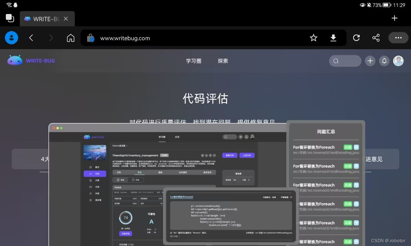Click the 新建文件 button in preview
The height and width of the screenshot is (246, 411).
point(230,155)
